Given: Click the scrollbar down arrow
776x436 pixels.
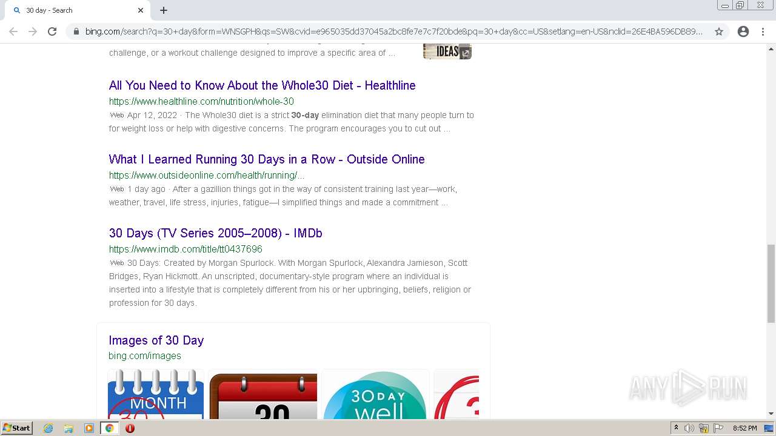Looking at the screenshot, I should pos(771,414).
